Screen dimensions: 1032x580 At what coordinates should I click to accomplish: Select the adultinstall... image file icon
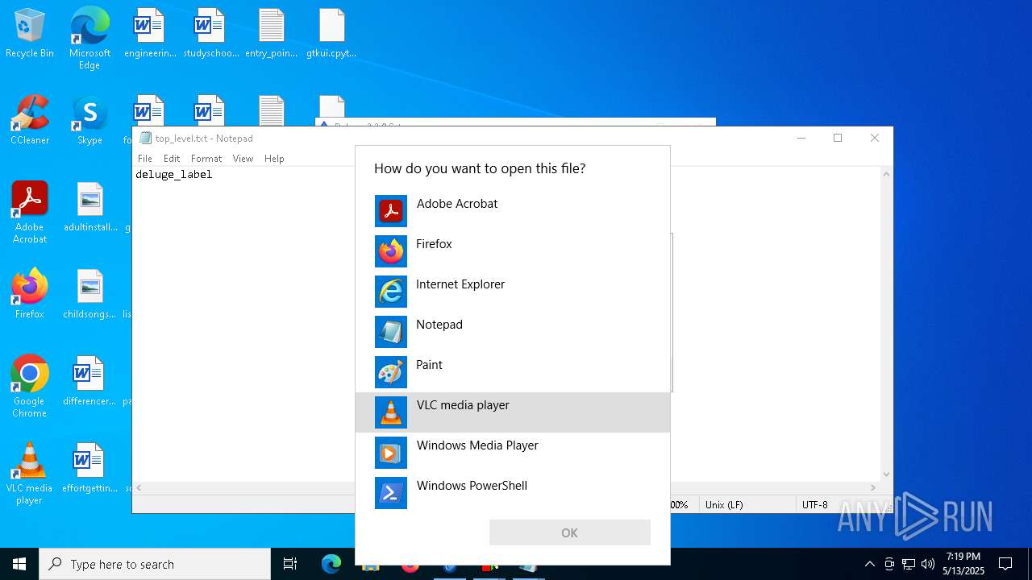(x=90, y=208)
